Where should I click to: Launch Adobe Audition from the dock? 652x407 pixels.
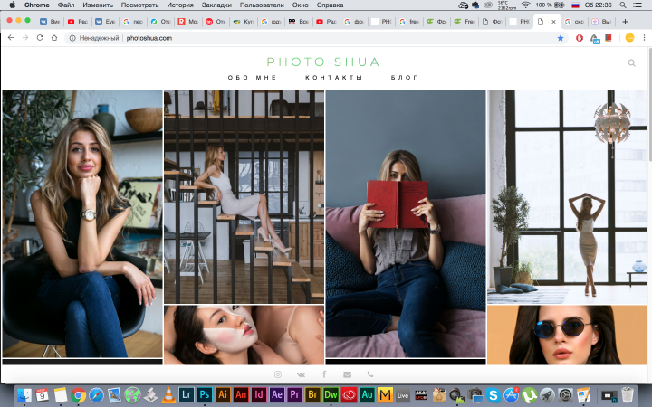[367, 394]
